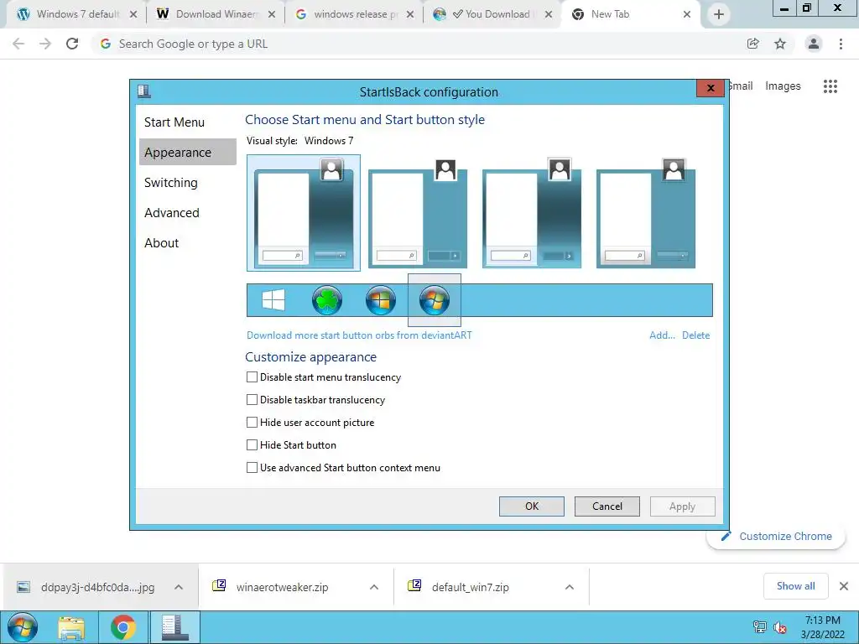Tick the Hide Start button option

pos(252,444)
